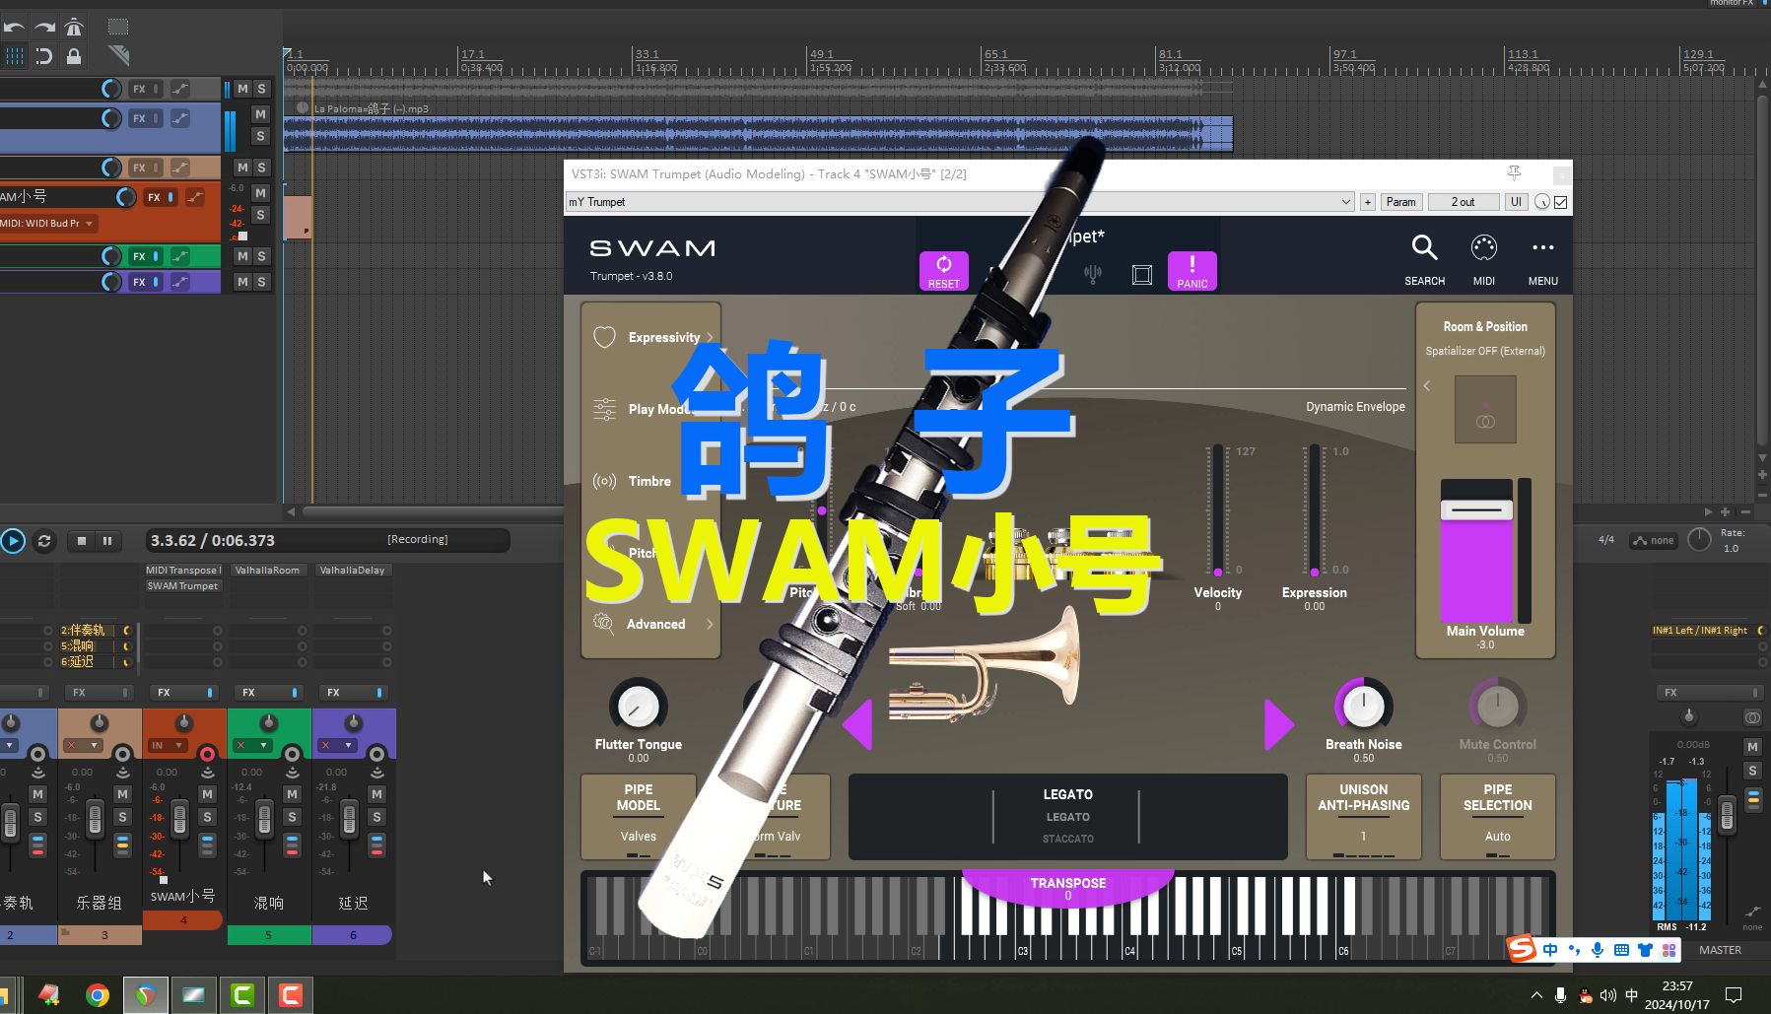
Task: Click envelope icon on SWAM小号 track
Action: [195, 197]
